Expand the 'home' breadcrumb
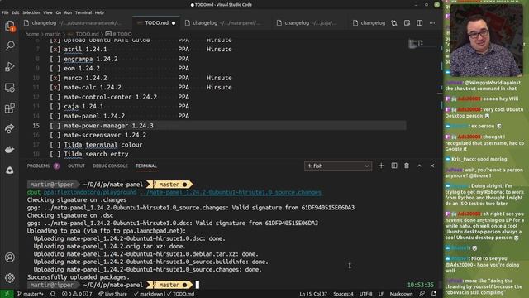The image size is (529, 298). [32, 34]
